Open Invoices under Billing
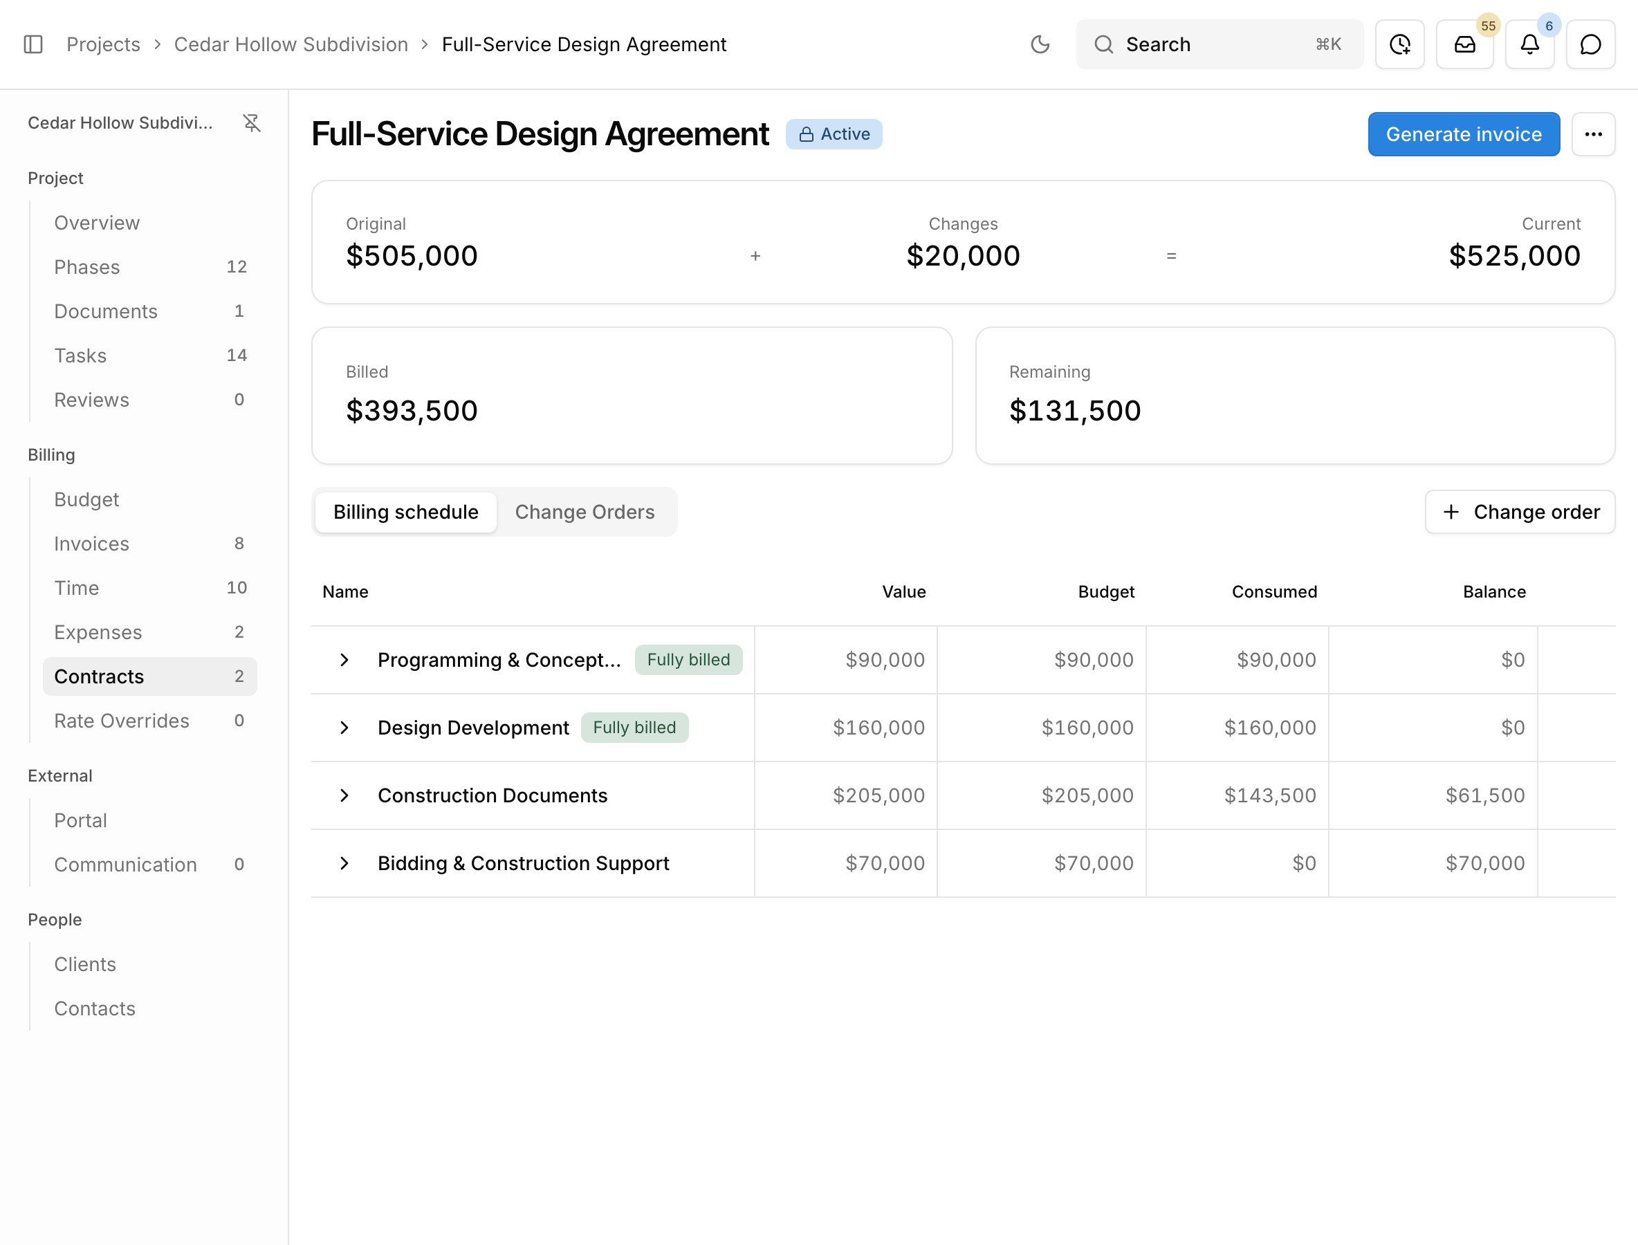This screenshot has width=1638, height=1245. [149, 544]
